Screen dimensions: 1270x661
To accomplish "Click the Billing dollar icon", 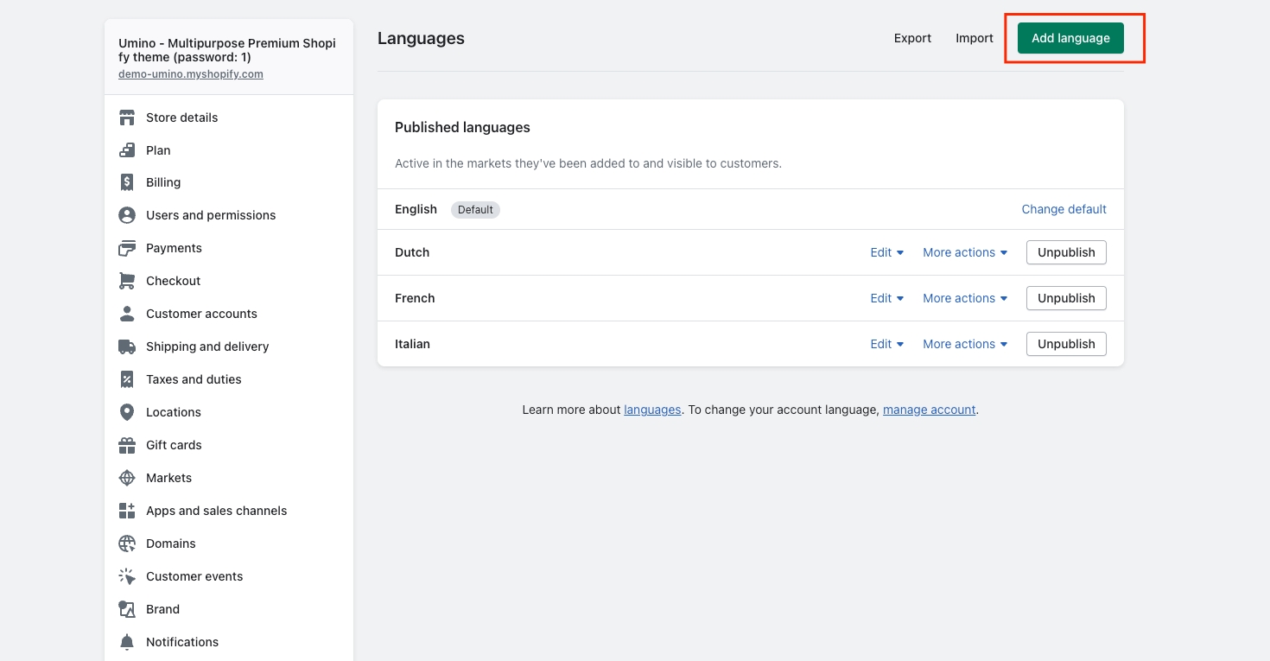I will pos(127,182).
